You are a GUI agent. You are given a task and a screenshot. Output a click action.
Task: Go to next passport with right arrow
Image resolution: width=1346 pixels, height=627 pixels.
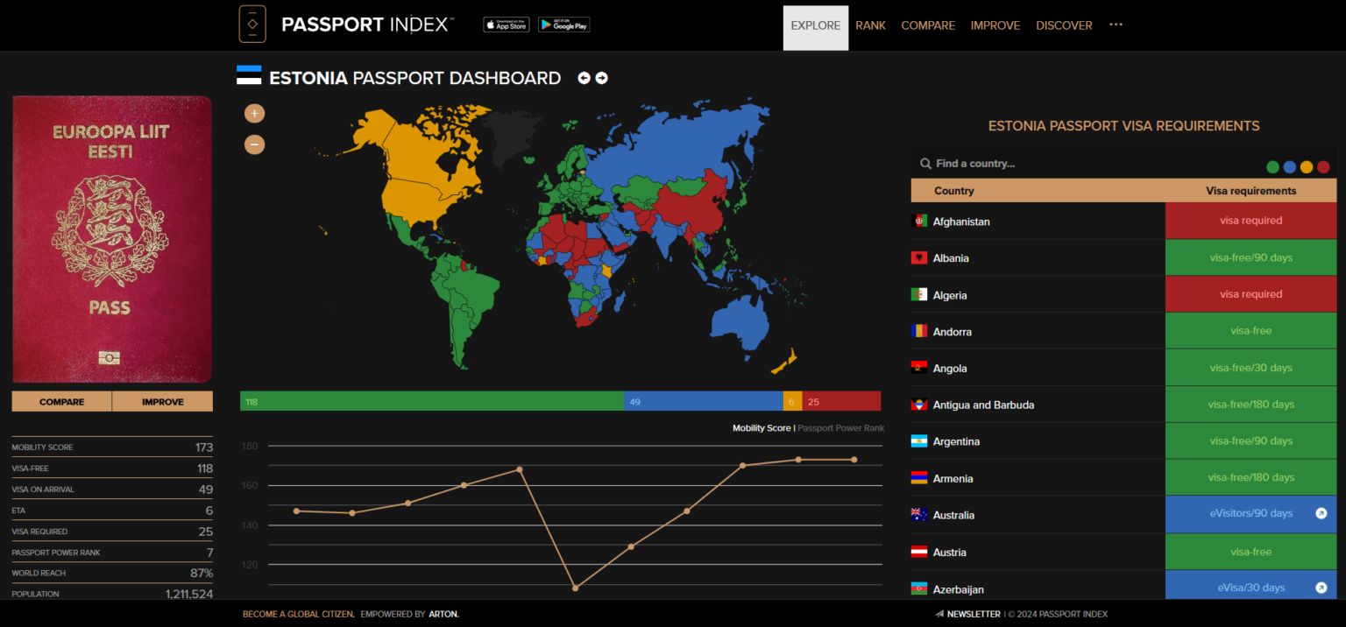(x=601, y=78)
